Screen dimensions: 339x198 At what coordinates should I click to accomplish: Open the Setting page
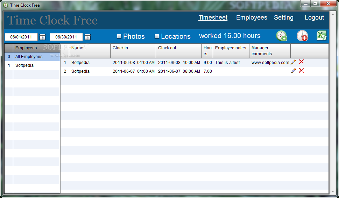(x=284, y=17)
